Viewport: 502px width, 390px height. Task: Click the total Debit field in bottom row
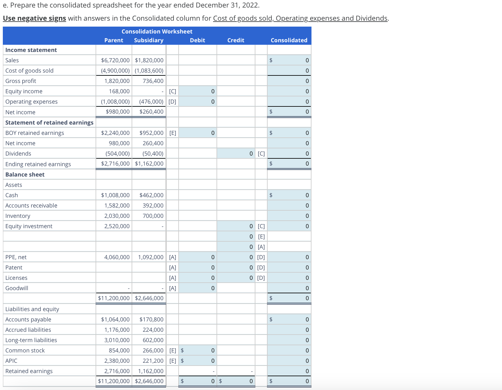click(x=198, y=381)
